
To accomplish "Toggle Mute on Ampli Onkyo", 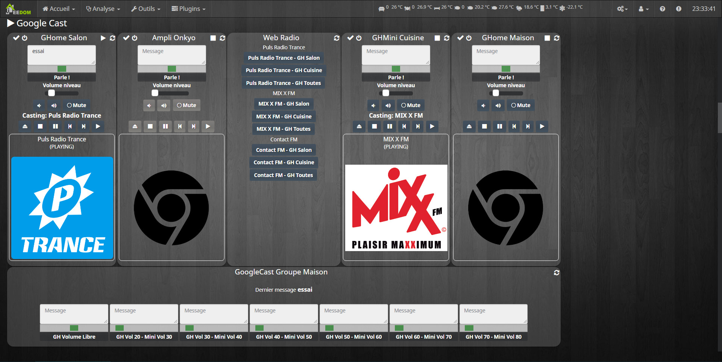I will click(187, 105).
